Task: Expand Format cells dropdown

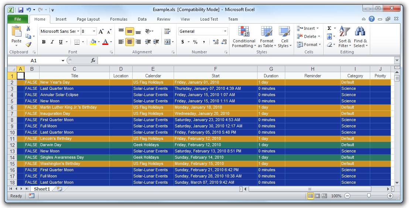Action: click(309, 45)
